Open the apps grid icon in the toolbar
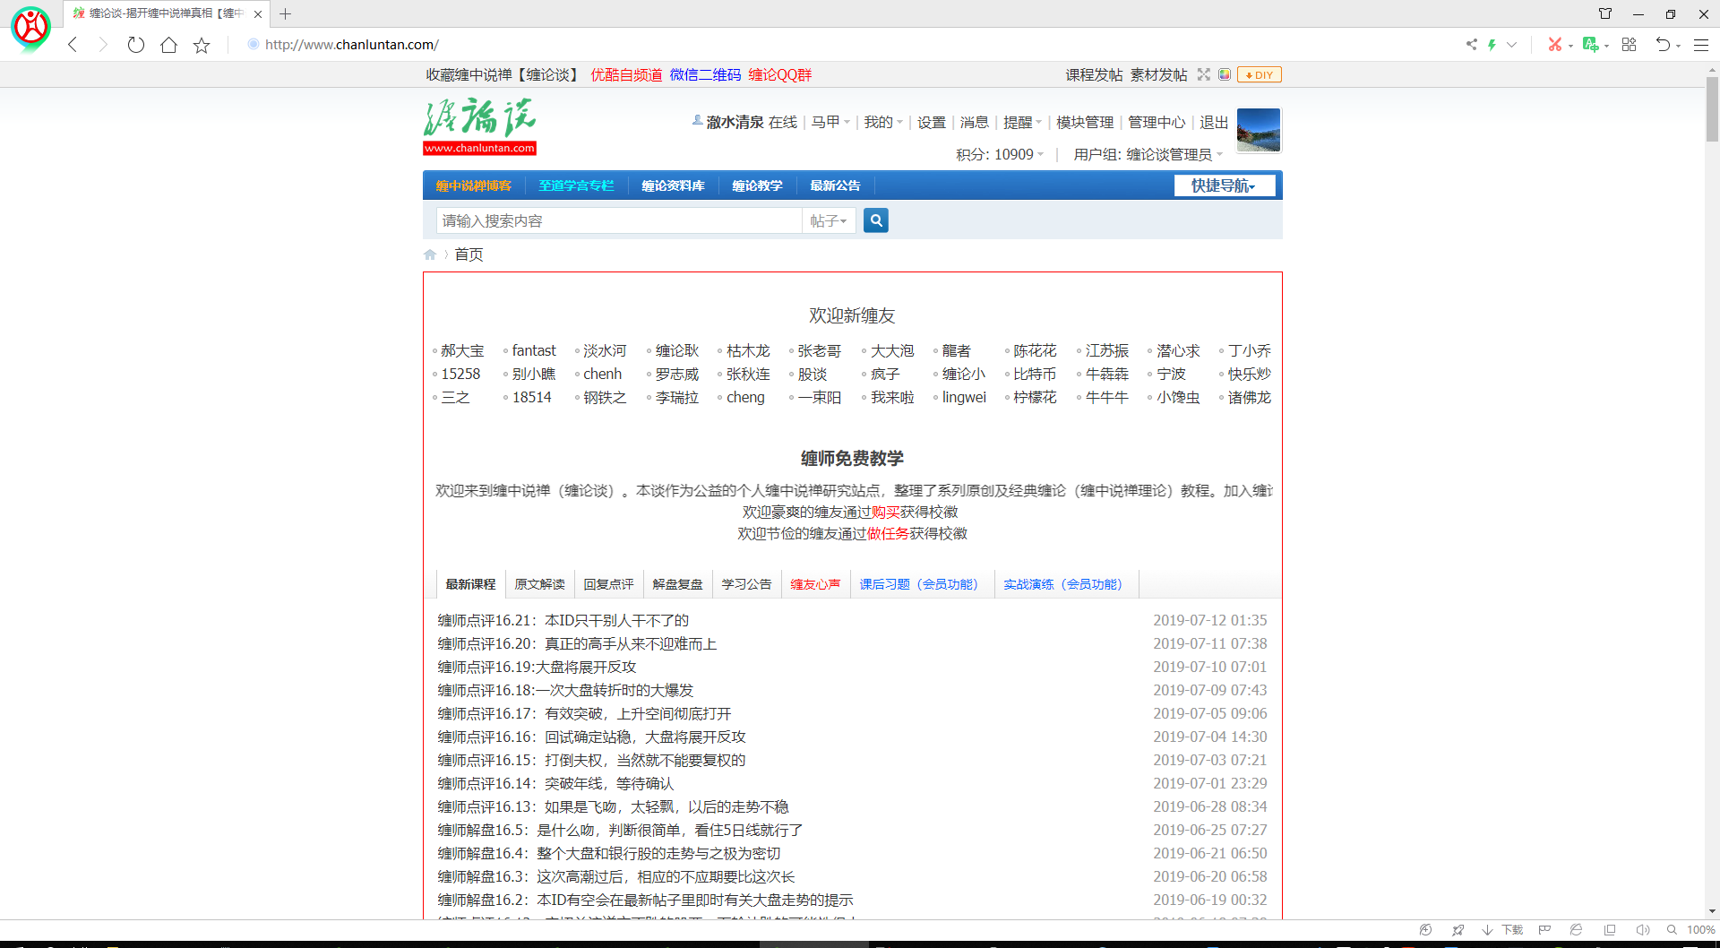This screenshot has height=948, width=1720. 1629,44
